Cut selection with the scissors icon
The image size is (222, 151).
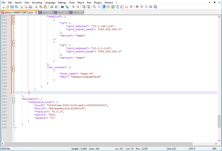(x=36, y=7)
